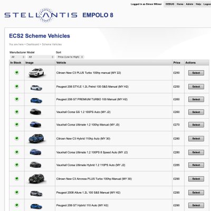Open the Corsa Ultimate 8 Speed Auto image
This screenshot has width=211, height=211.
(x=35, y=152)
